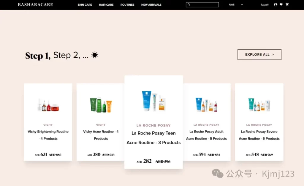Open La Roche Posay Severe Acne image
This screenshot has width=304, height=186.
[x=259, y=105]
